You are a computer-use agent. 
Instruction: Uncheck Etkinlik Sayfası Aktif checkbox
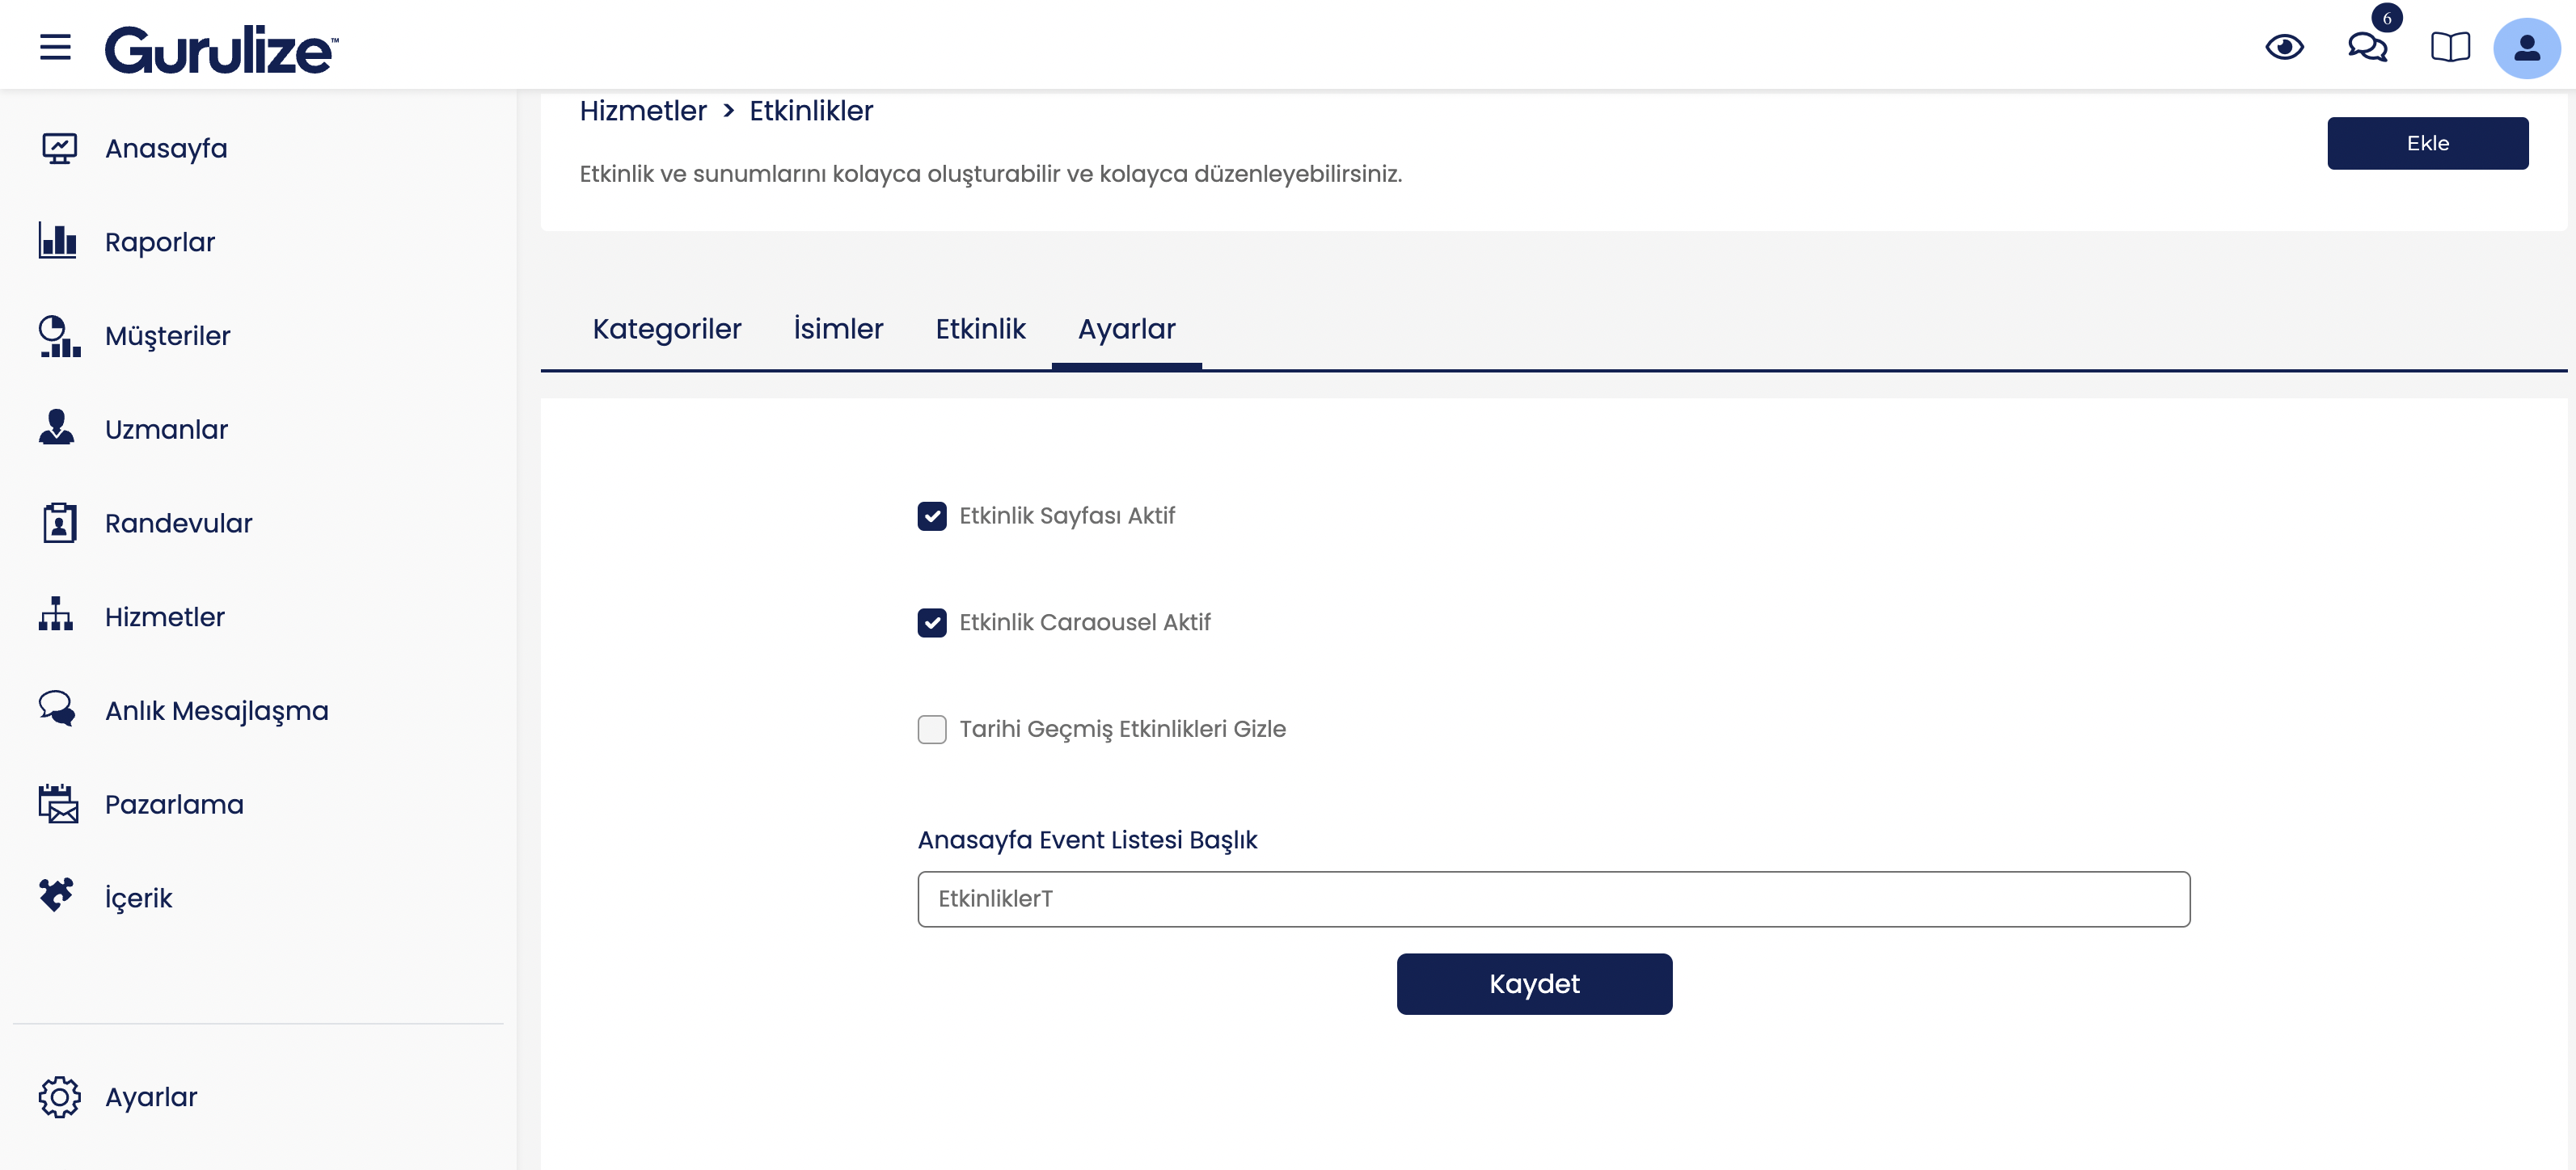tap(932, 516)
